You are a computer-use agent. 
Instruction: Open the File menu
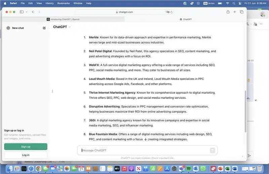[23, 3]
